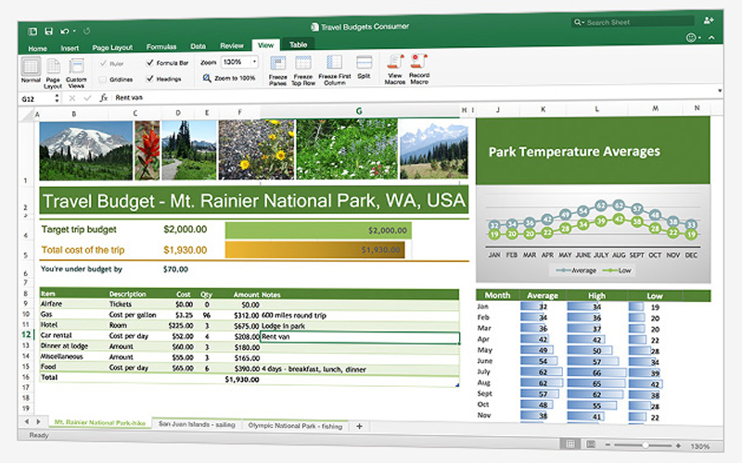The height and width of the screenshot is (463, 742).
Task: Select the $2,000.00 green budget bar
Action: point(318,231)
